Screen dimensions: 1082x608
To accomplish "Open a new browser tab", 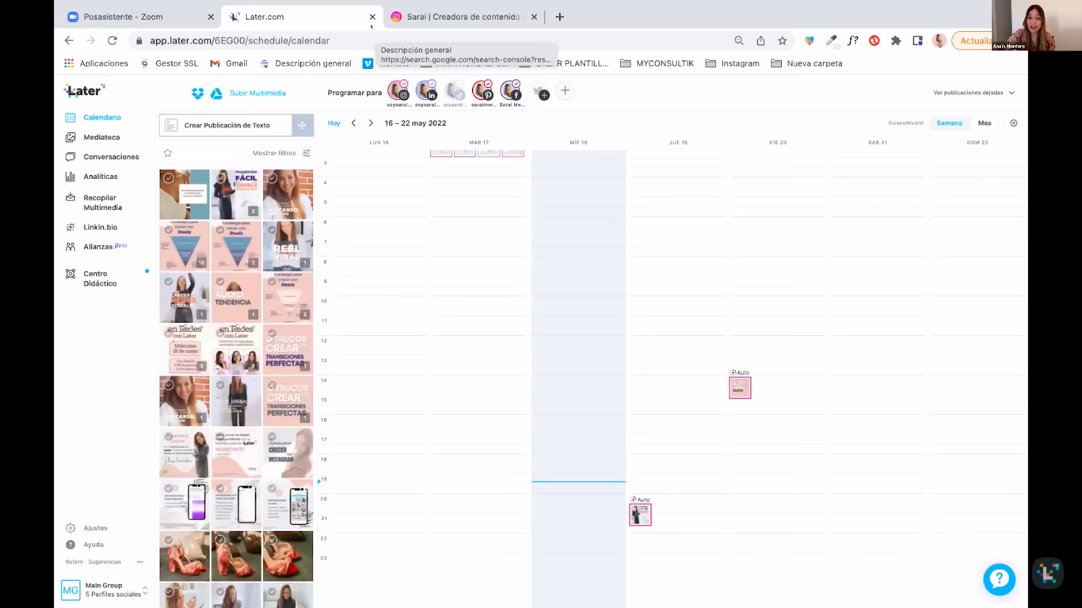I will pos(559,17).
